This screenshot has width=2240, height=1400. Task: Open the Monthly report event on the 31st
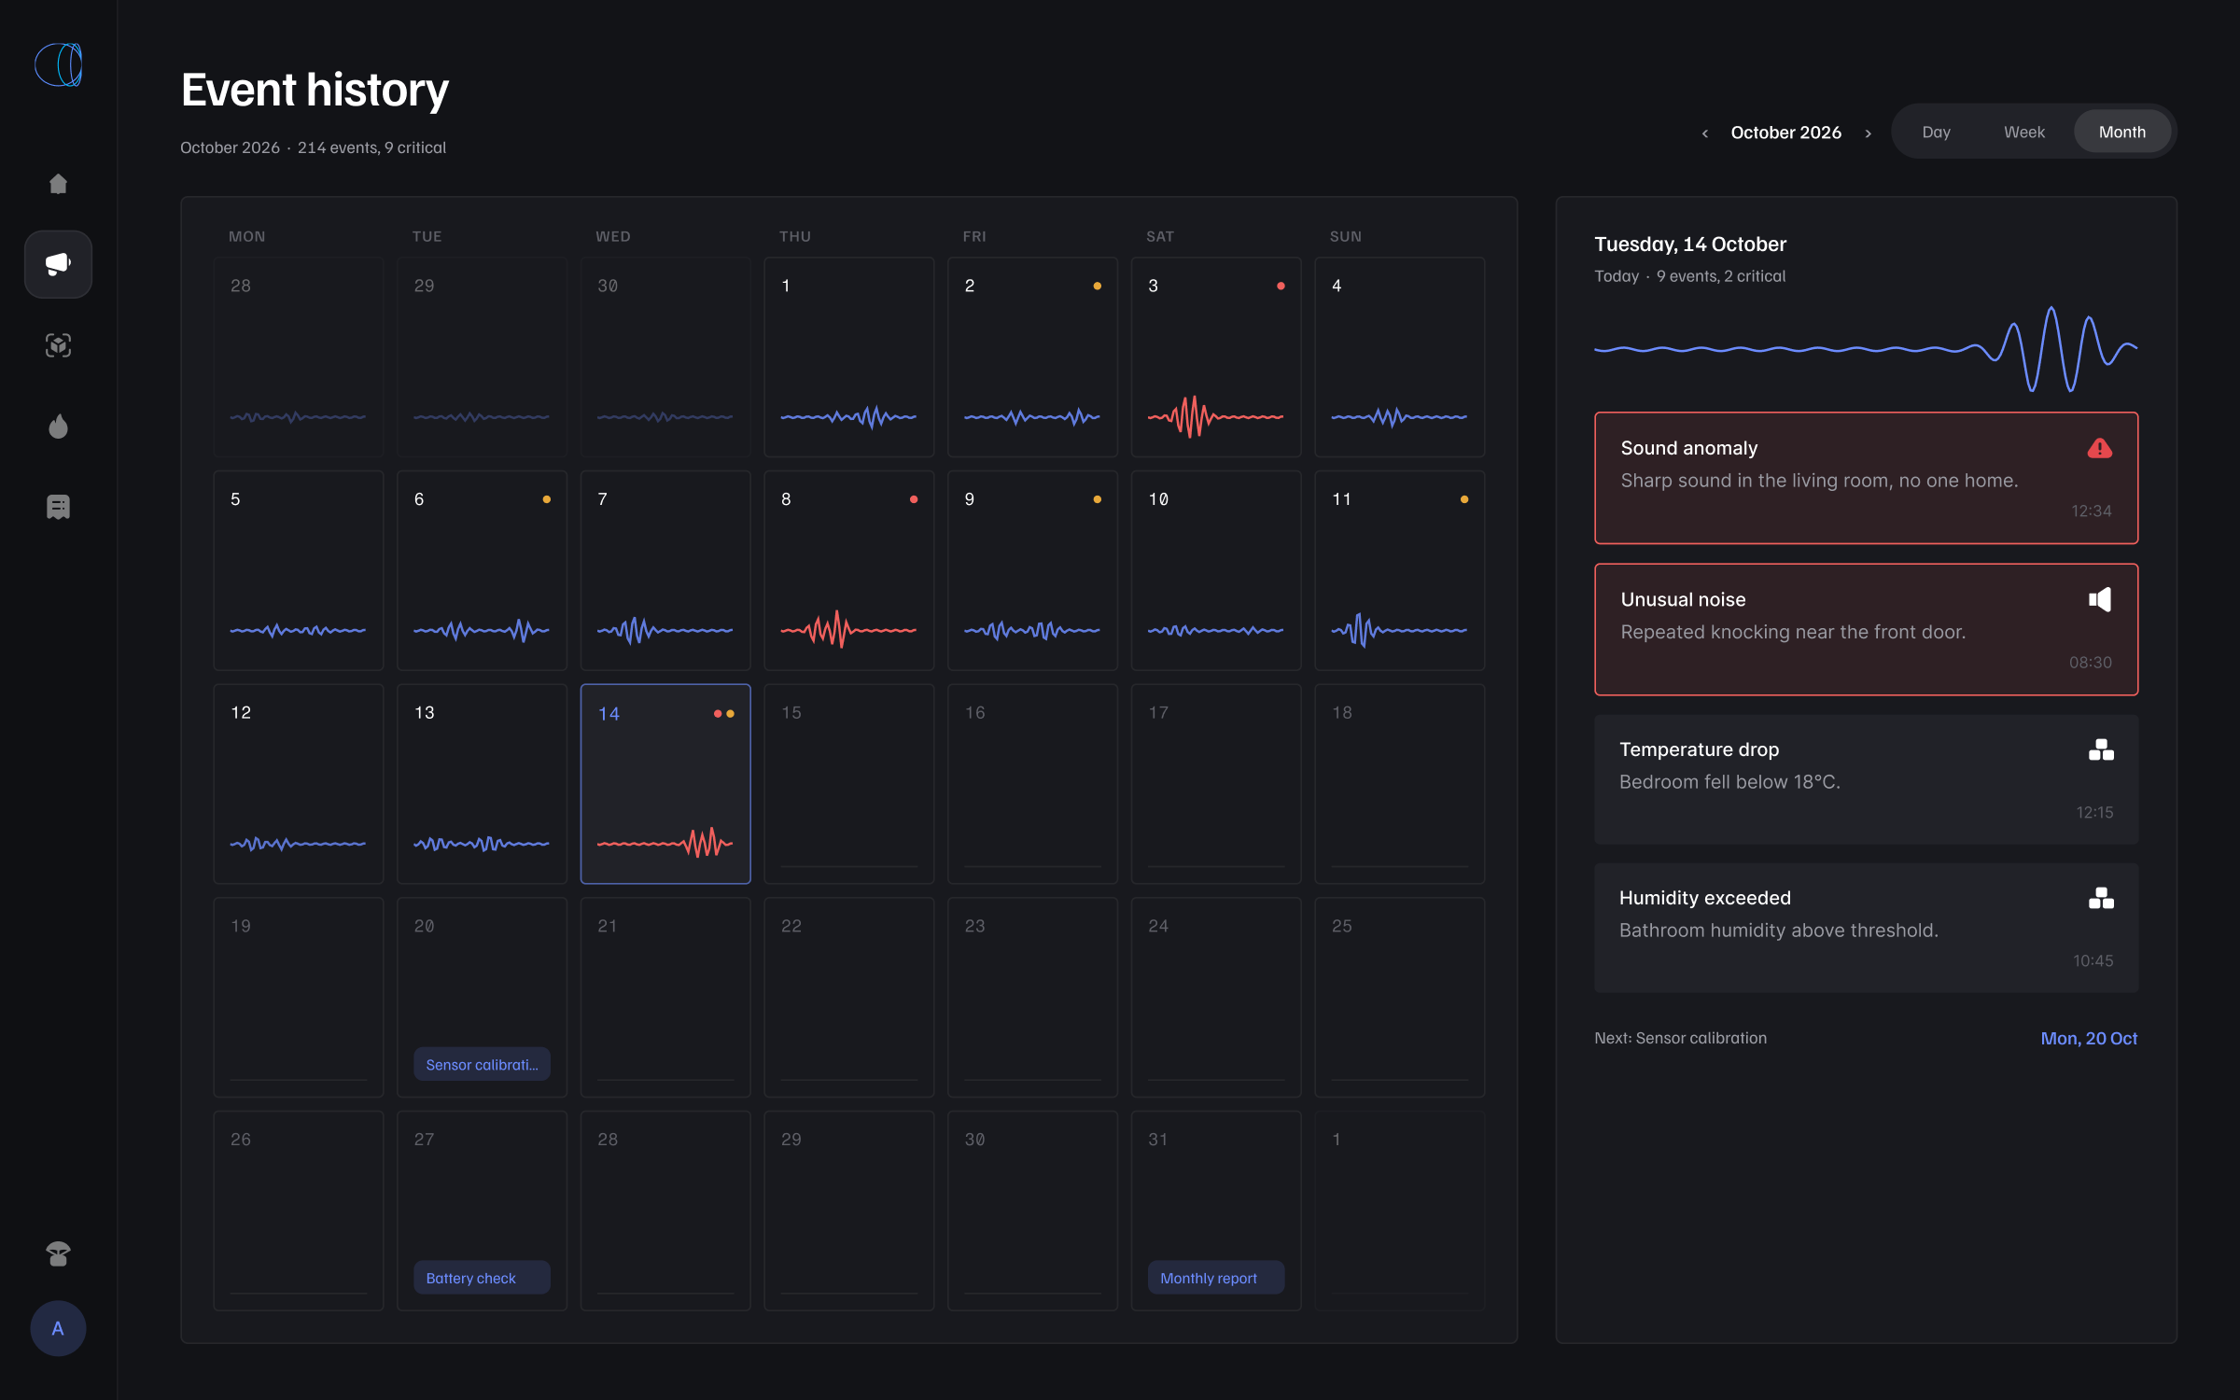(x=1215, y=1278)
